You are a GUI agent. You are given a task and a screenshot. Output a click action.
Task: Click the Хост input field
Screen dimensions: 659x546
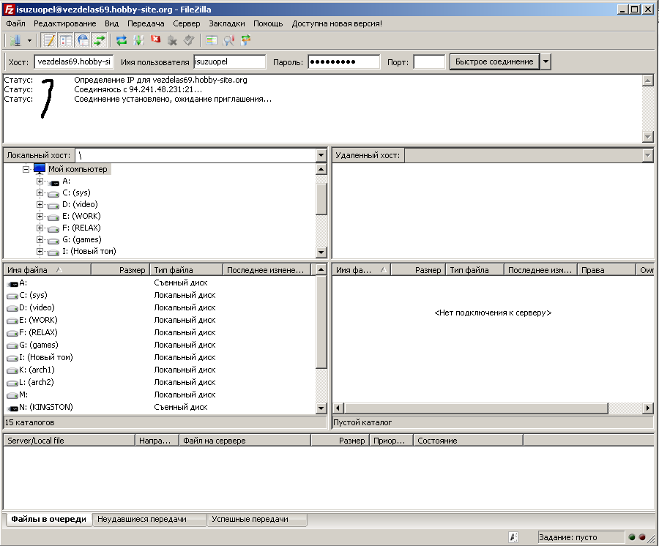click(73, 61)
